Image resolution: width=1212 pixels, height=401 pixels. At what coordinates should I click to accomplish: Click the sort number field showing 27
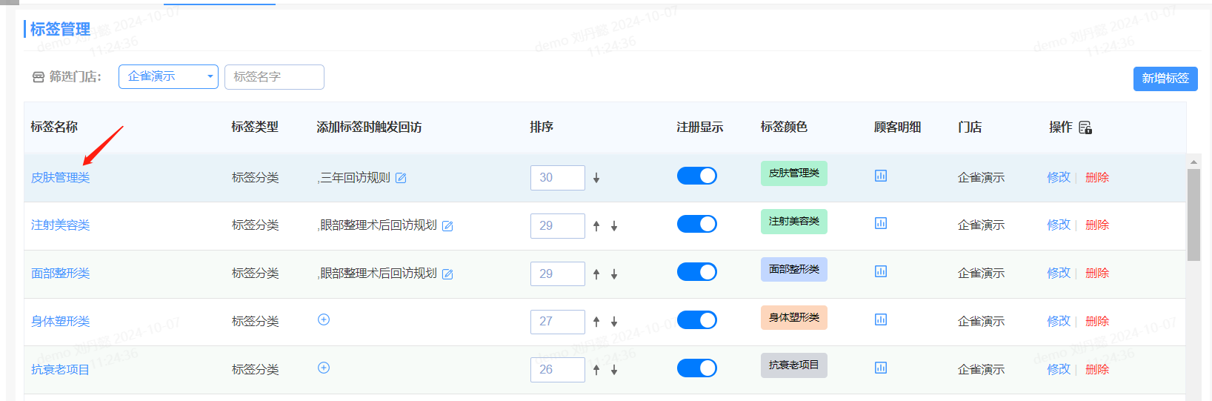click(x=557, y=322)
